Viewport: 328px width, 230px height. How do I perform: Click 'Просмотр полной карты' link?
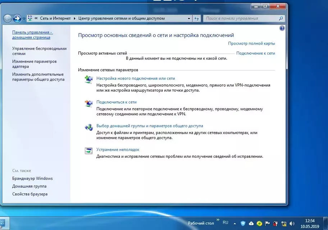tap(251, 43)
